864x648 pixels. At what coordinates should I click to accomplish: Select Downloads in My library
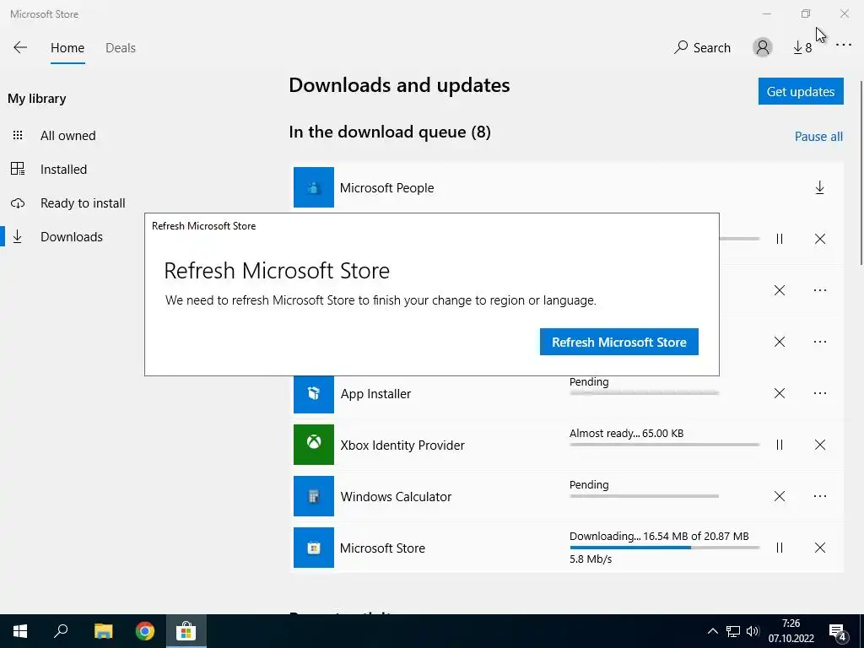tap(72, 236)
